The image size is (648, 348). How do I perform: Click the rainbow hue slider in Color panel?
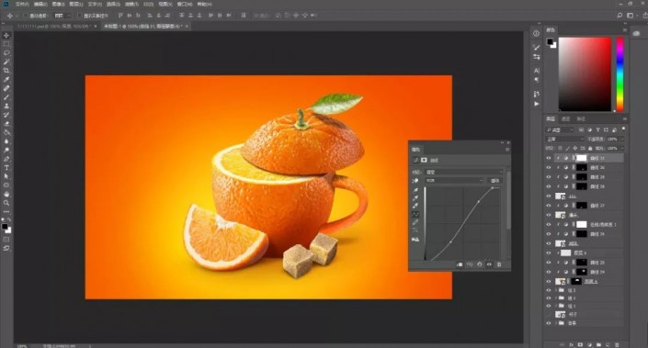(620, 74)
